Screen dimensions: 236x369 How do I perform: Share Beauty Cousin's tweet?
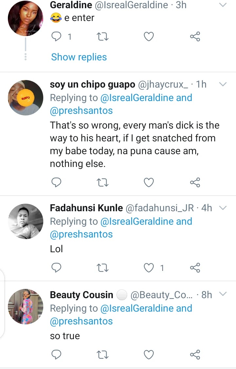195,354
